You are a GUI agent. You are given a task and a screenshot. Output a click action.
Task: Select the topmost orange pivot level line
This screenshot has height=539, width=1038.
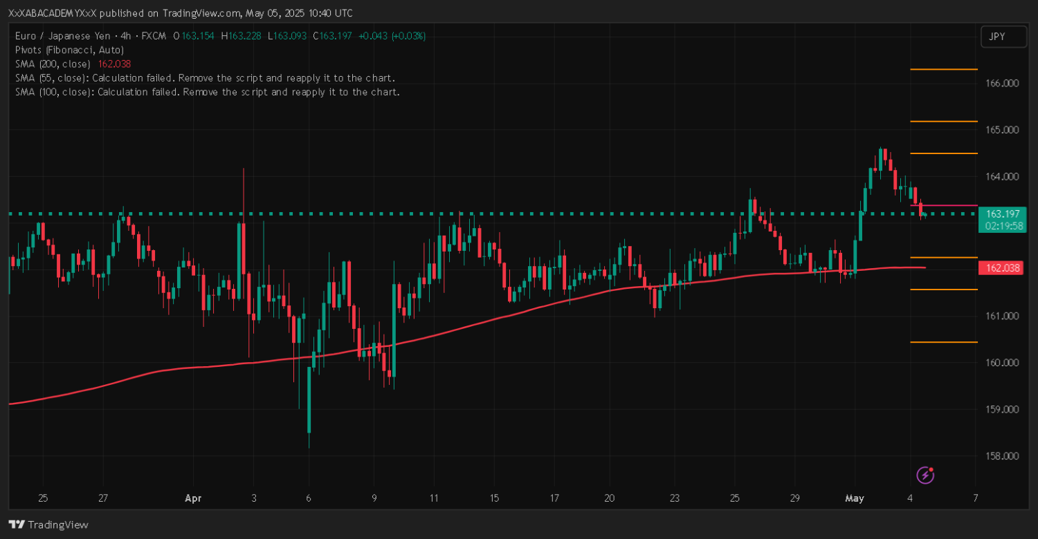(943, 69)
